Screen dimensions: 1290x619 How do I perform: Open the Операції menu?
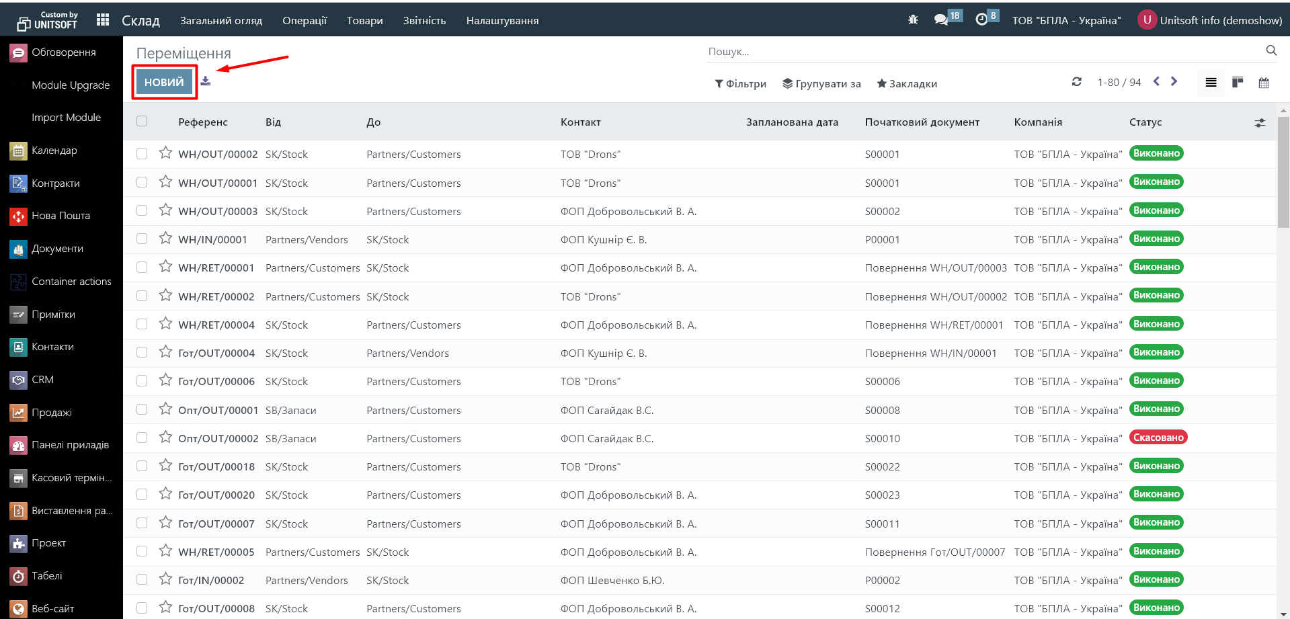point(305,20)
